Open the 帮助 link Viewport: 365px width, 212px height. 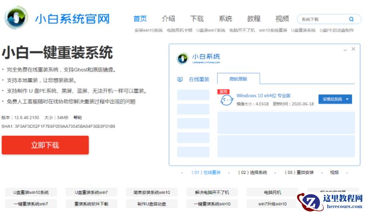click(x=78, y=118)
